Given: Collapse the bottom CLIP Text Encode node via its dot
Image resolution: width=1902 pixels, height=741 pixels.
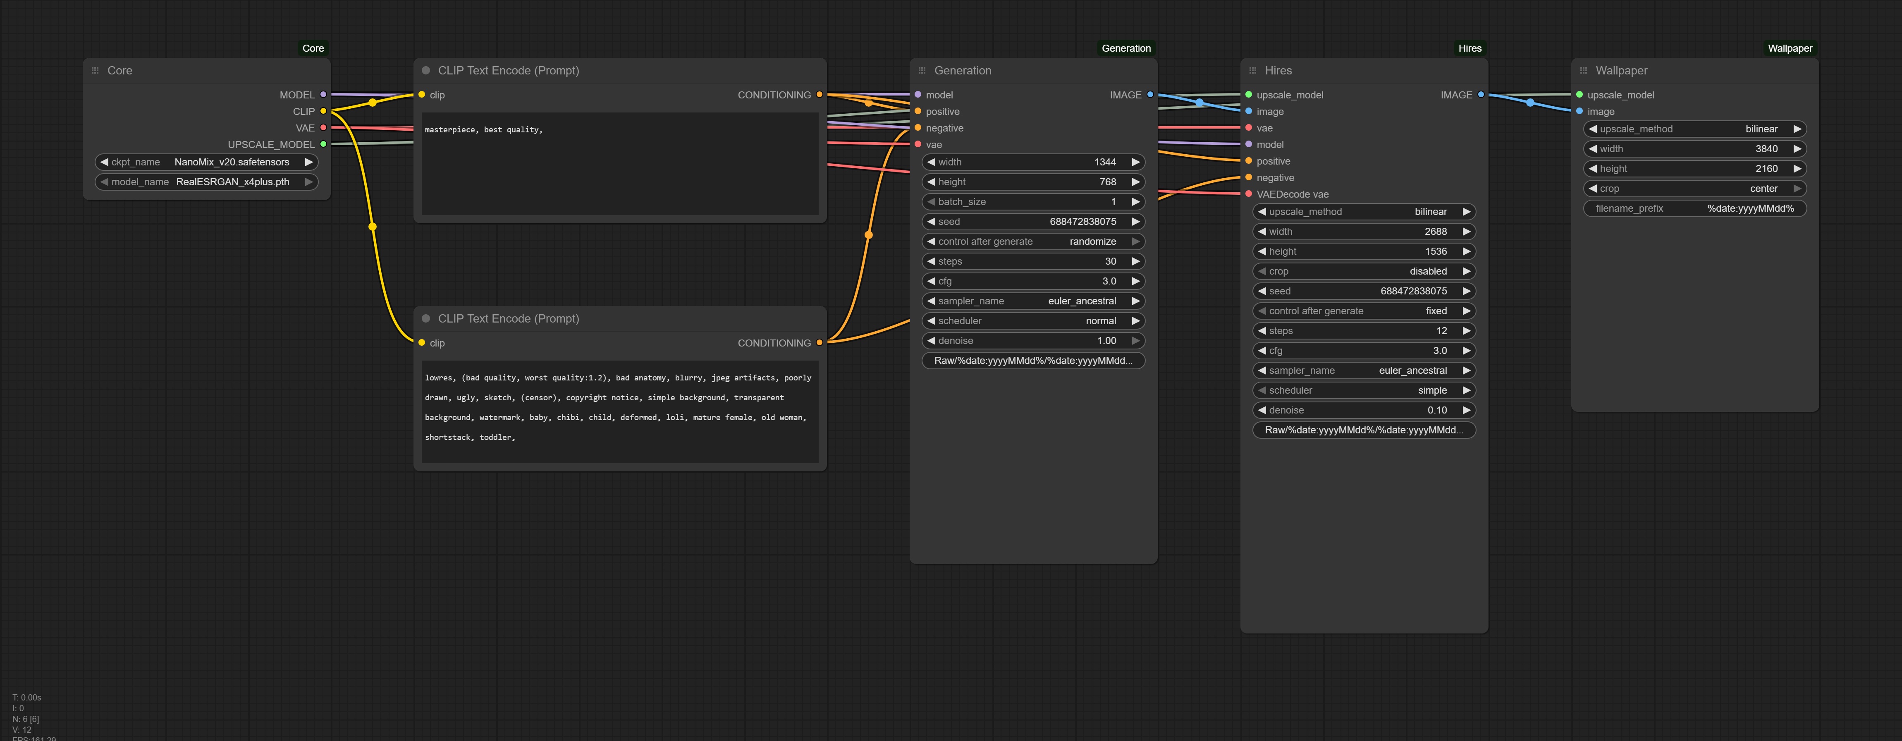Looking at the screenshot, I should point(425,318).
